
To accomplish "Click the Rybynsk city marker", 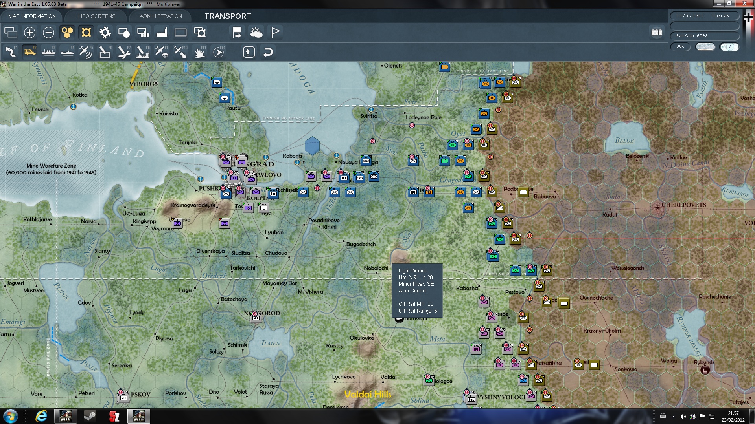I will click(705, 370).
